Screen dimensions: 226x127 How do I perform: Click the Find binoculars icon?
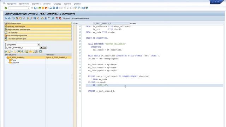(x=54, y=8)
